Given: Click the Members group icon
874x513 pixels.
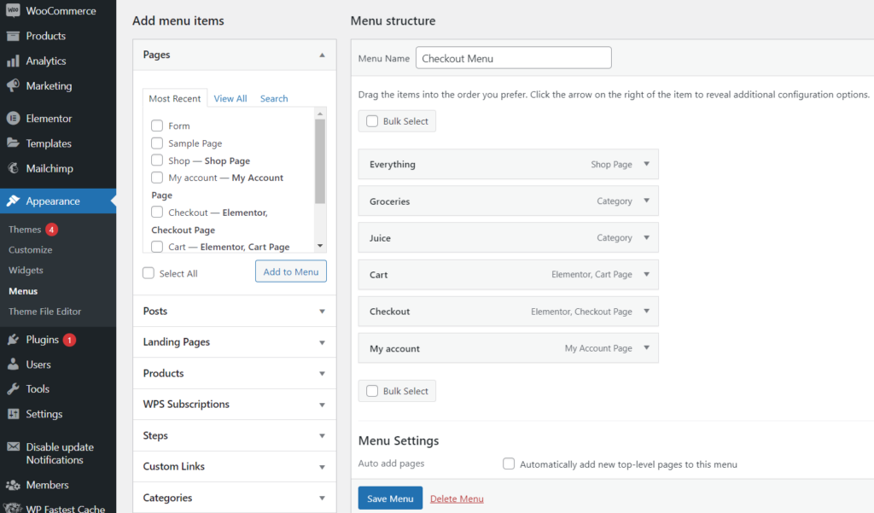Looking at the screenshot, I should pos(13,485).
